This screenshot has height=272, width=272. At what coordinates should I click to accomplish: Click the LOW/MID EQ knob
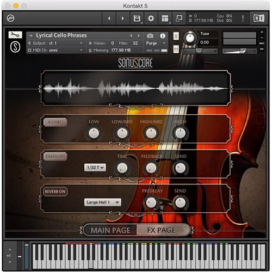click(122, 133)
